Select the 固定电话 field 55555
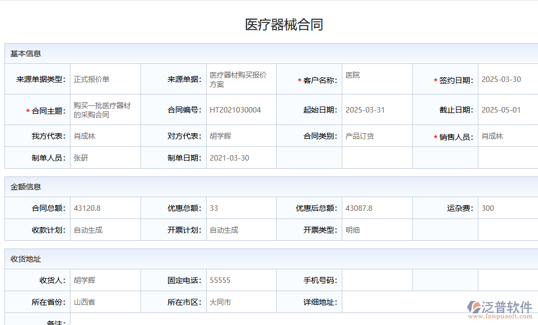 click(x=241, y=280)
